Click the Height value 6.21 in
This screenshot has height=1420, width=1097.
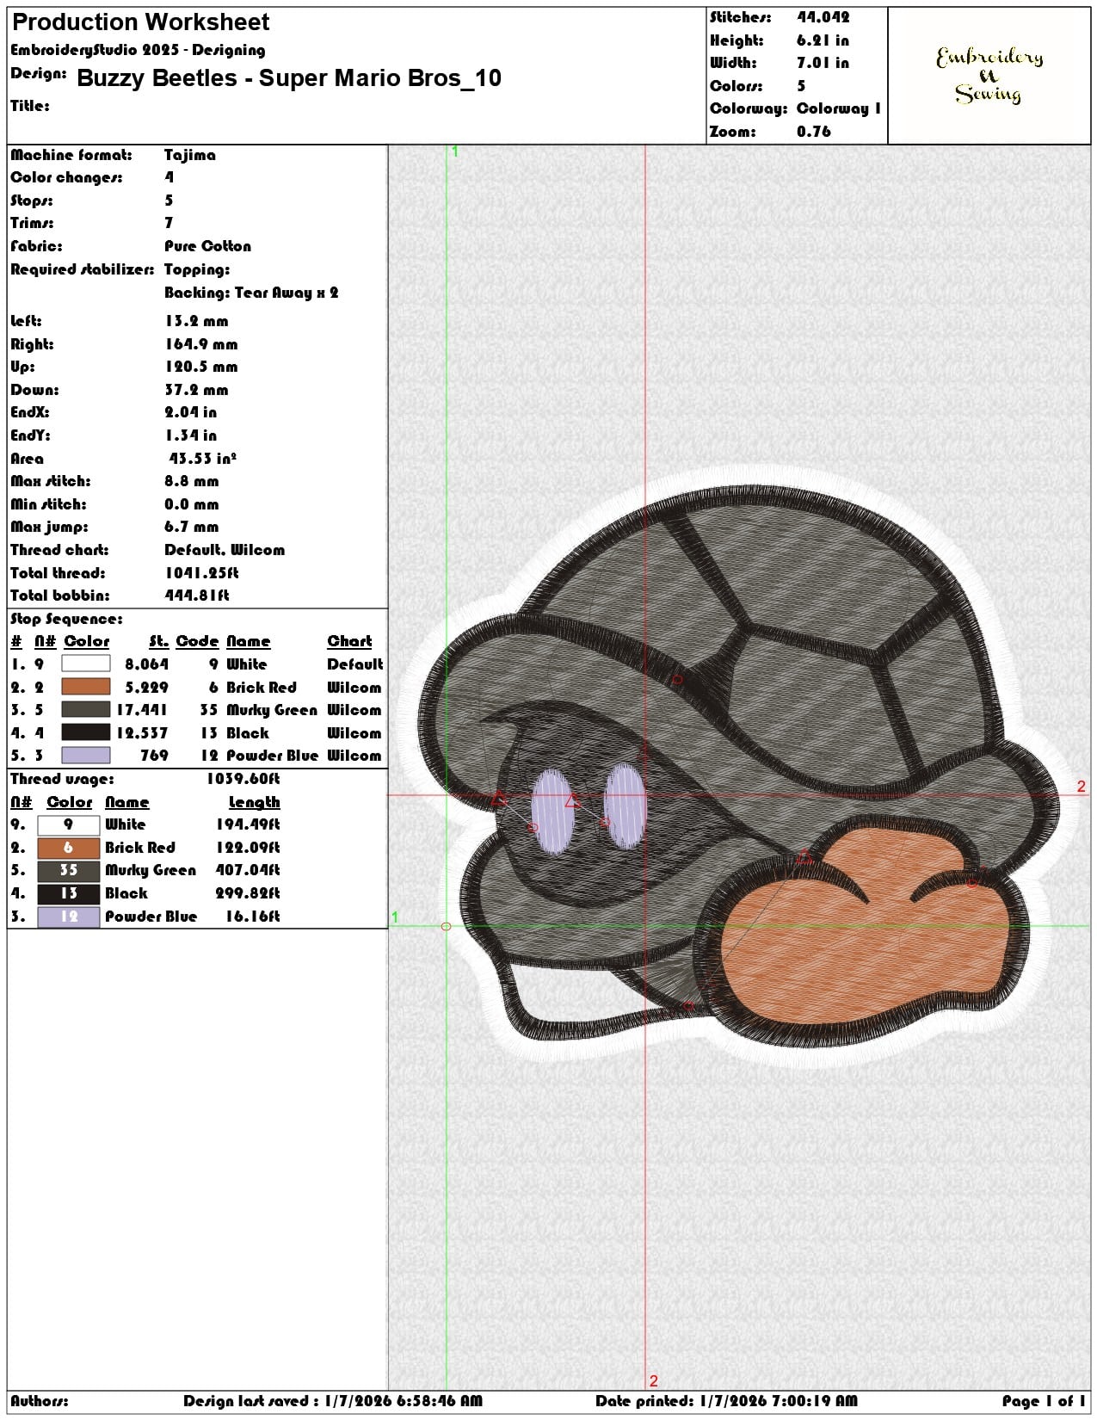click(823, 40)
